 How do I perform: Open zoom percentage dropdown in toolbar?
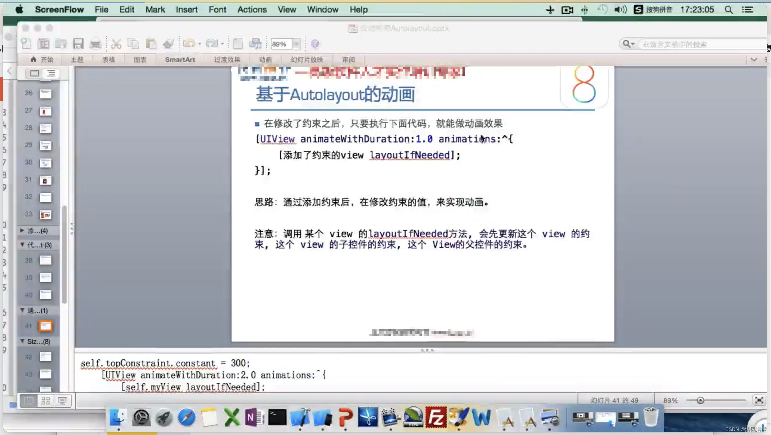coord(296,44)
